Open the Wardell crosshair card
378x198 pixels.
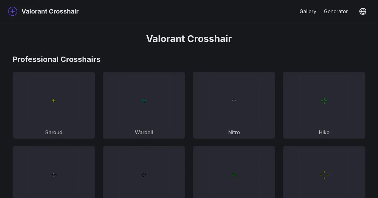(x=144, y=105)
